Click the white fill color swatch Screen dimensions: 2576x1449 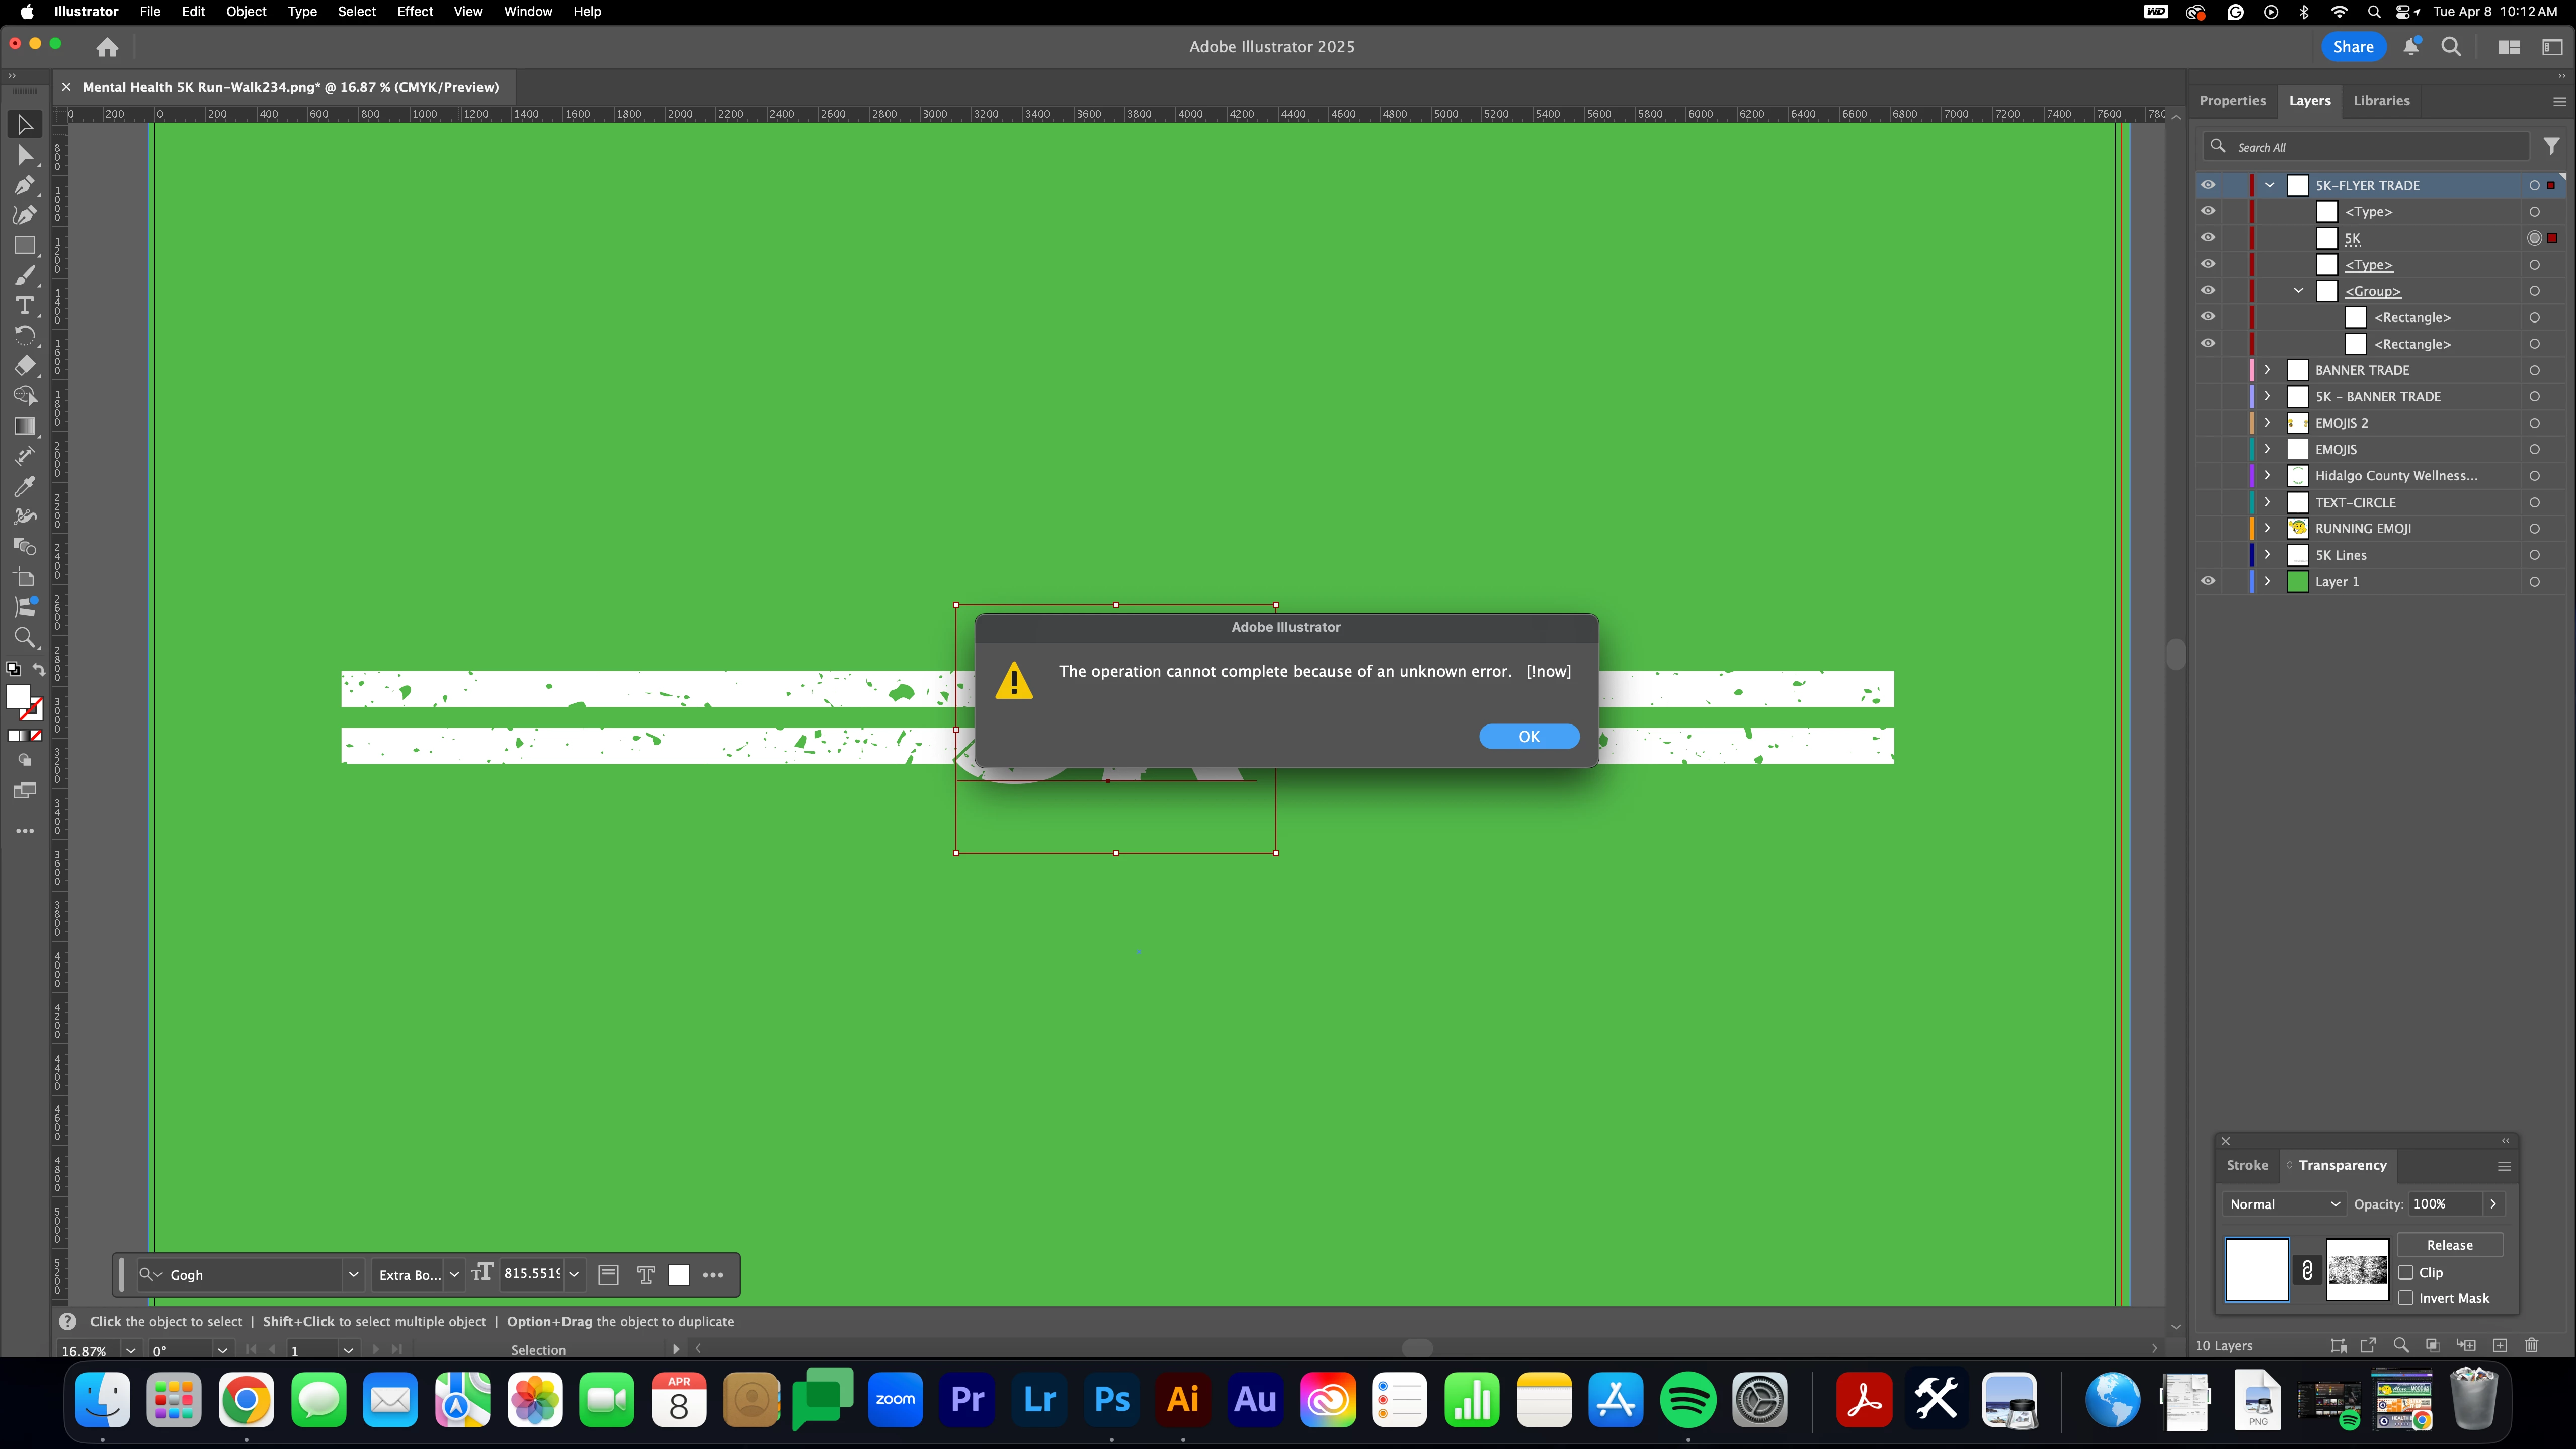point(18,697)
